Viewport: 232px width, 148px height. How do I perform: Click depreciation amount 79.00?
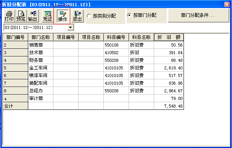(169, 98)
